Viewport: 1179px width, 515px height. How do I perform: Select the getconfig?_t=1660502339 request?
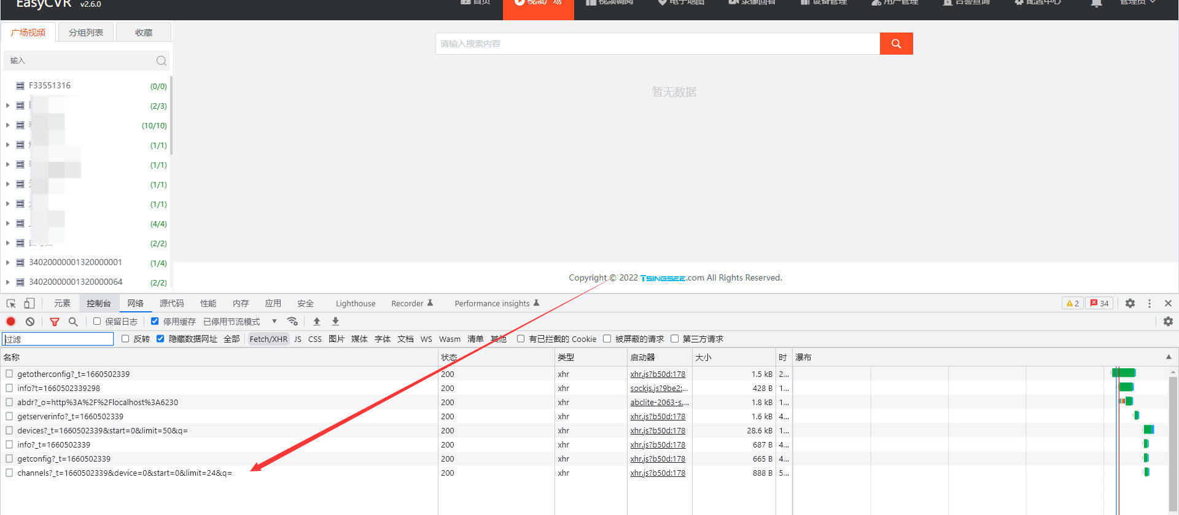click(x=64, y=459)
